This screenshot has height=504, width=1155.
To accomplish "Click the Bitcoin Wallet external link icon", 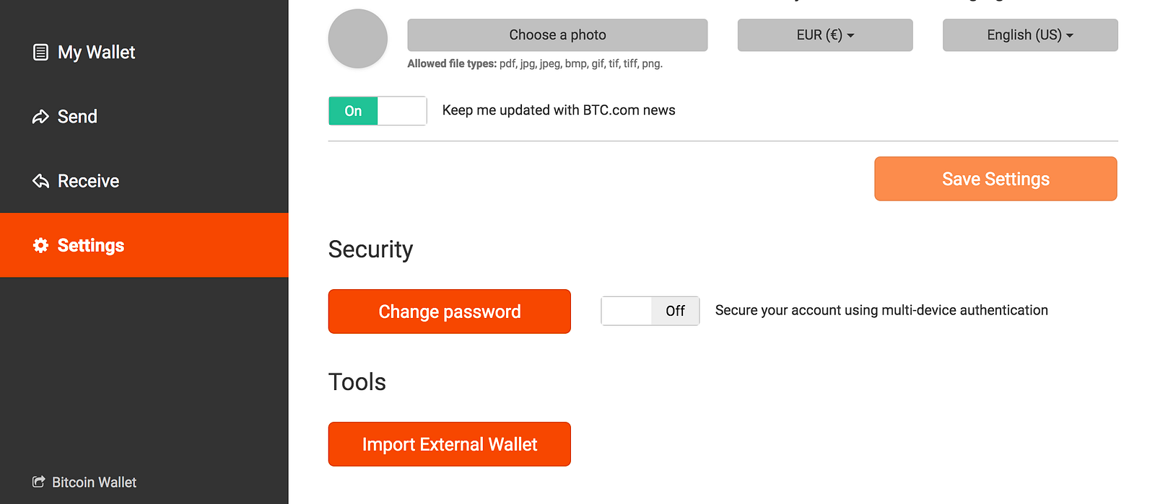I will 38,482.
